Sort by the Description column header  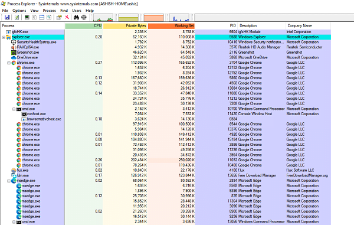(x=262, y=26)
